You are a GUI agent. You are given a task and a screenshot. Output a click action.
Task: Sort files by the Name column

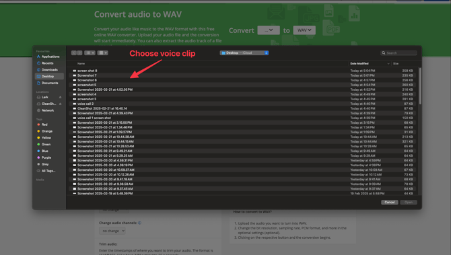click(81, 63)
